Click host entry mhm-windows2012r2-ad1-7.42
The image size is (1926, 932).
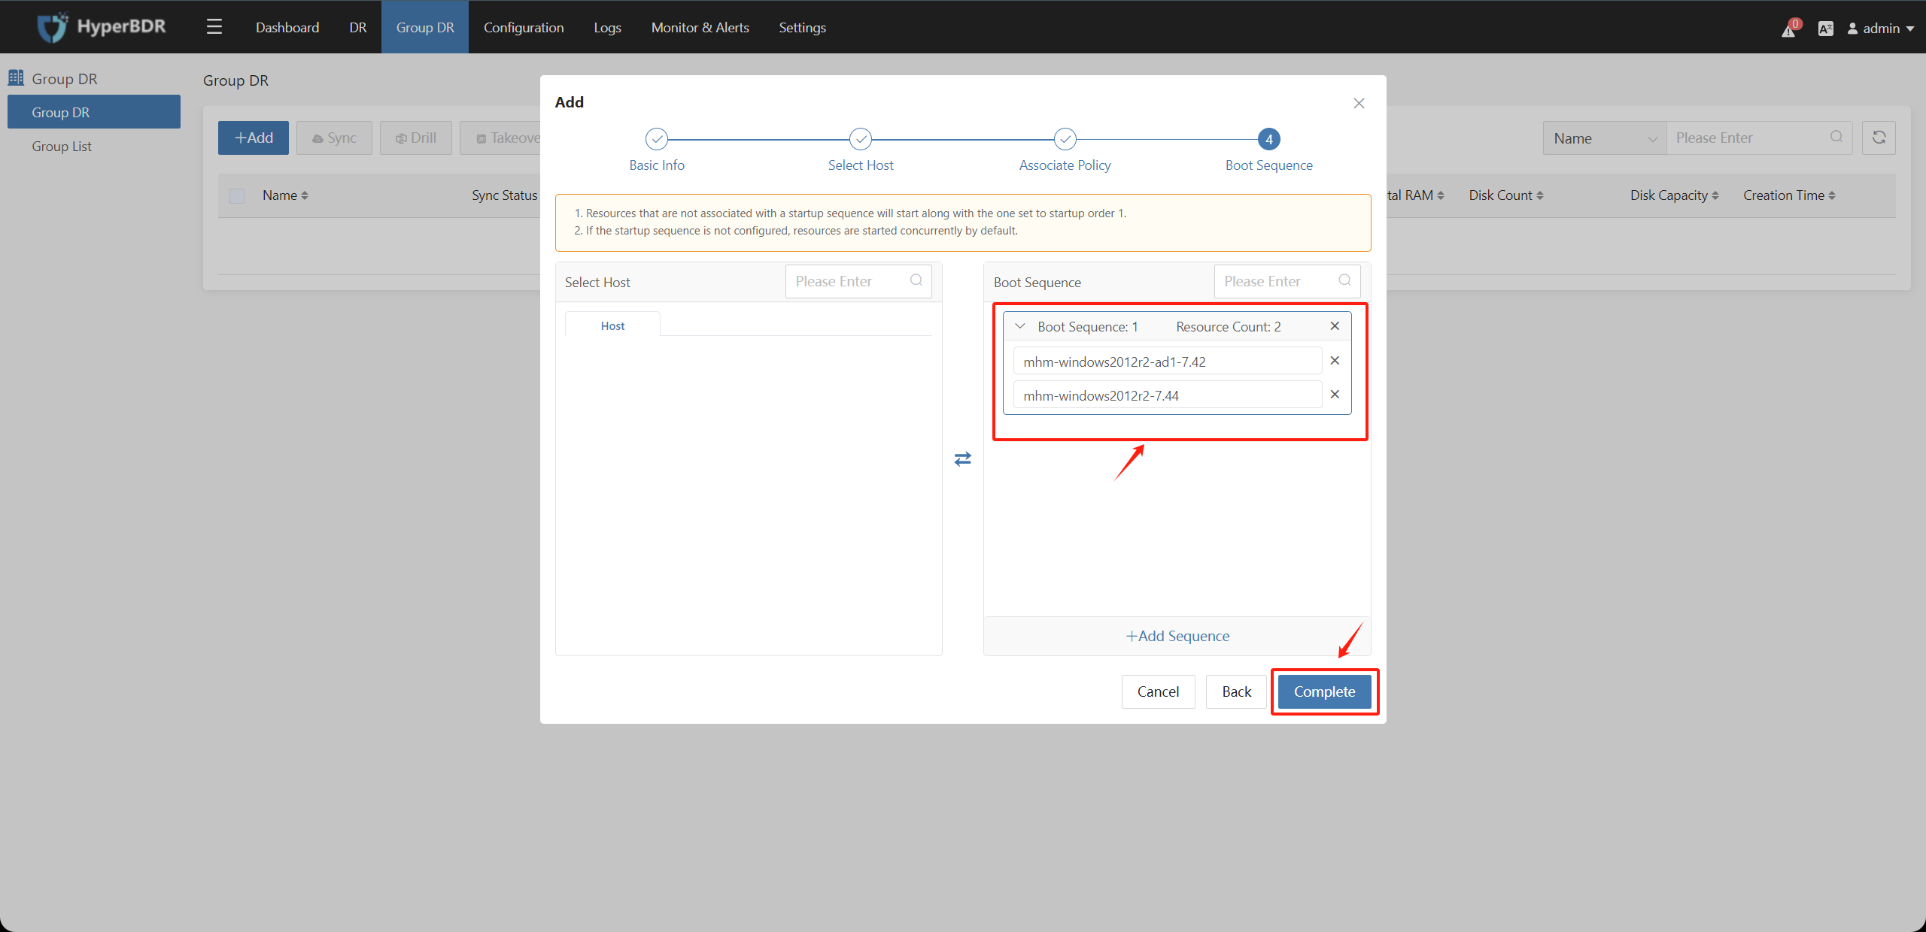pos(1168,361)
